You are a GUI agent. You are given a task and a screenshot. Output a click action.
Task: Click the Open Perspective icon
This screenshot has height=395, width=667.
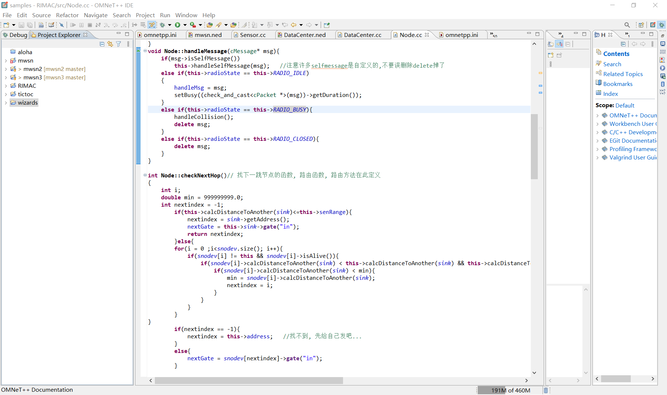point(641,25)
